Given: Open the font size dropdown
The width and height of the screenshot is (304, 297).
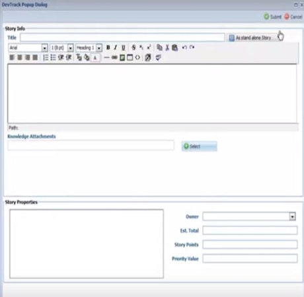Looking at the screenshot, I should (70, 48).
